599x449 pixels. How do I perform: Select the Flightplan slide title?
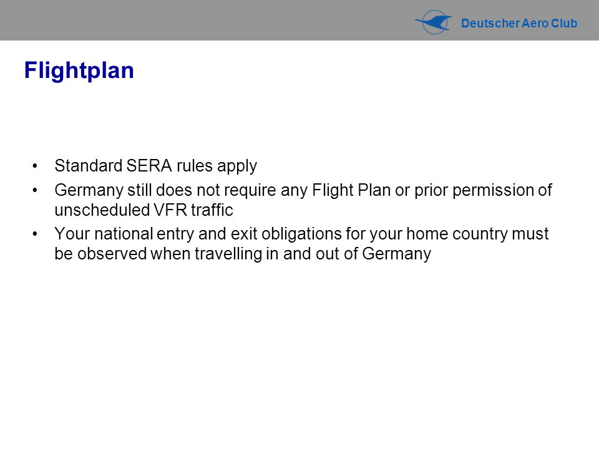(79, 70)
